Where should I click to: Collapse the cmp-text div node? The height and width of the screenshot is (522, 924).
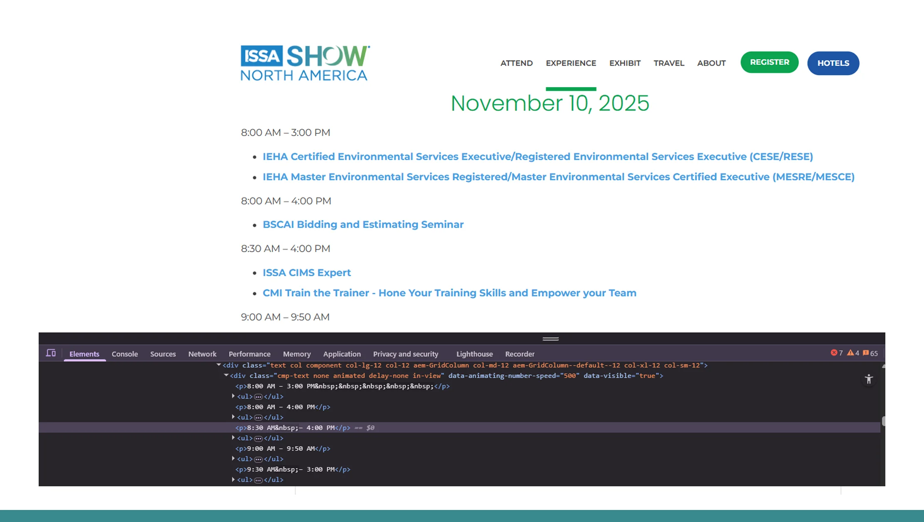[227, 375]
